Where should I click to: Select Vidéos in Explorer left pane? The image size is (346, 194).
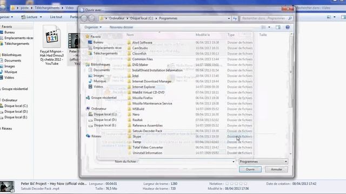click(9, 78)
